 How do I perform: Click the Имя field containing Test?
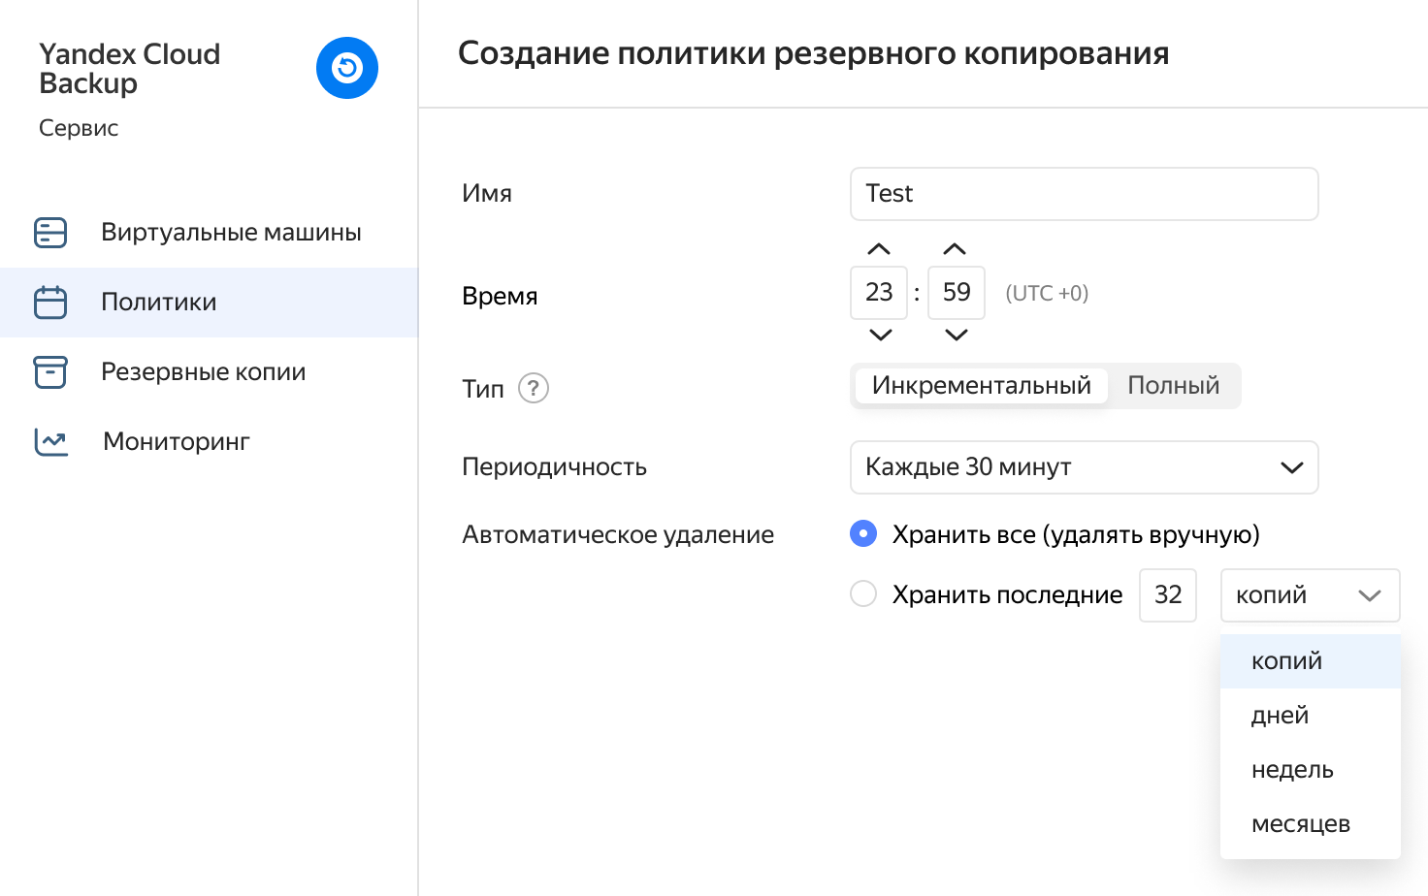click(x=1085, y=194)
